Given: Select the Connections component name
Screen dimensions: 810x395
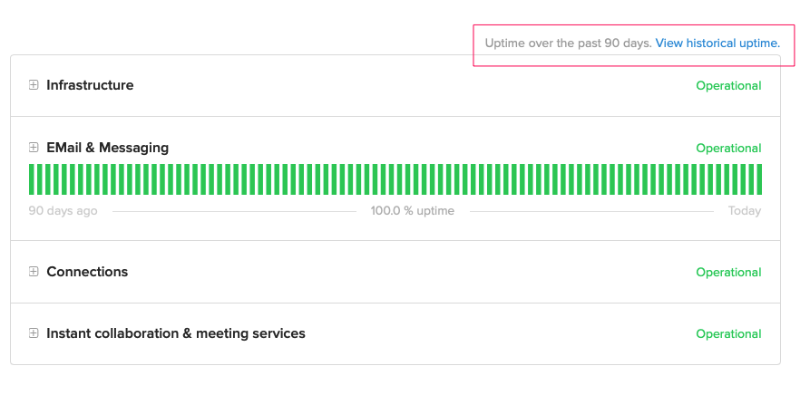Looking at the screenshot, I should 87,272.
